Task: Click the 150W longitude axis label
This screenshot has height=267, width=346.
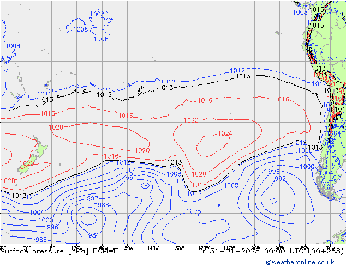Action: coord(128,248)
